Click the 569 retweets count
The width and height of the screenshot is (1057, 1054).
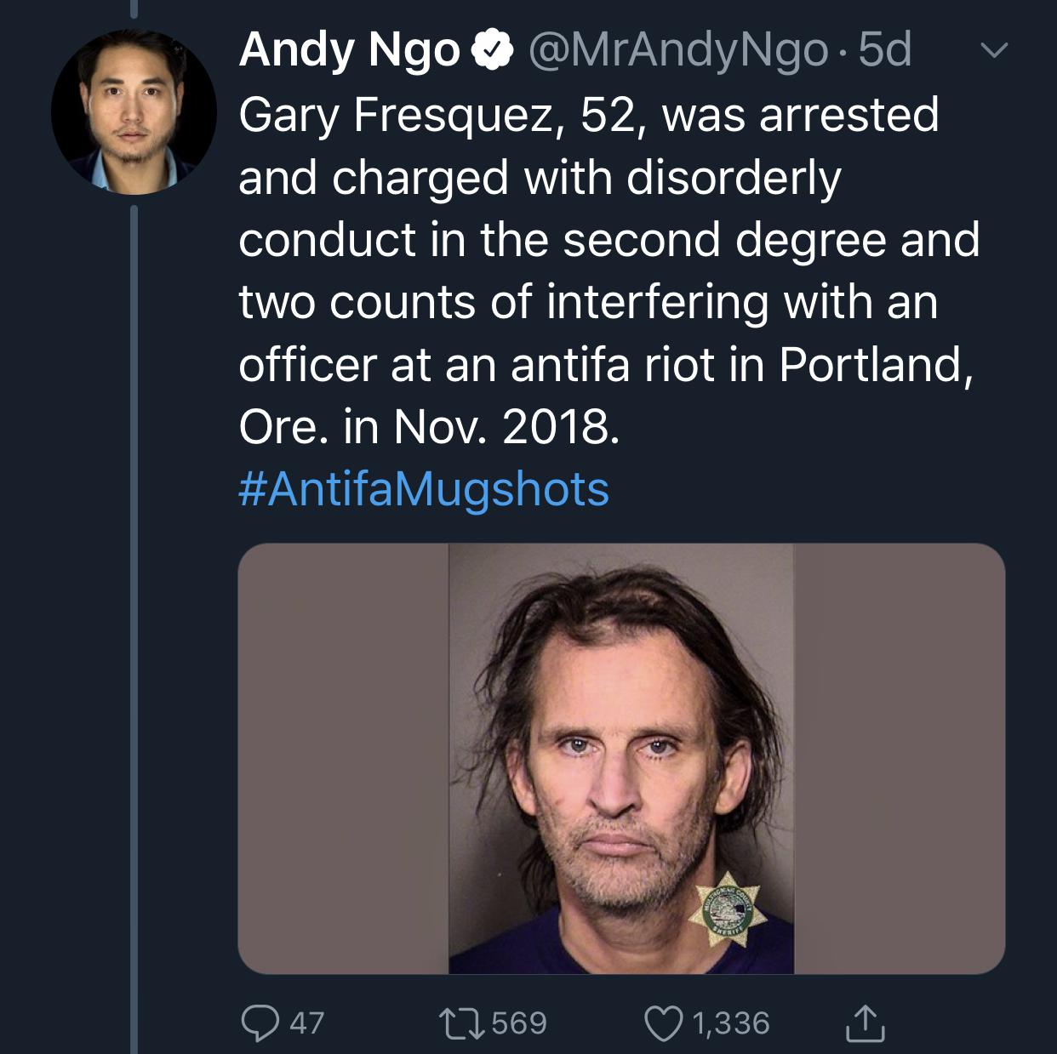point(519,1022)
